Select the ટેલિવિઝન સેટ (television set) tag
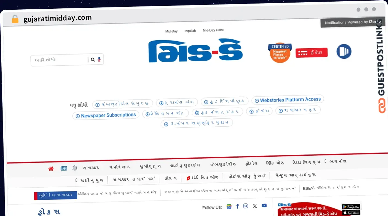Image resolution: width=388 pixels, height=216 pixels. [x=166, y=114]
